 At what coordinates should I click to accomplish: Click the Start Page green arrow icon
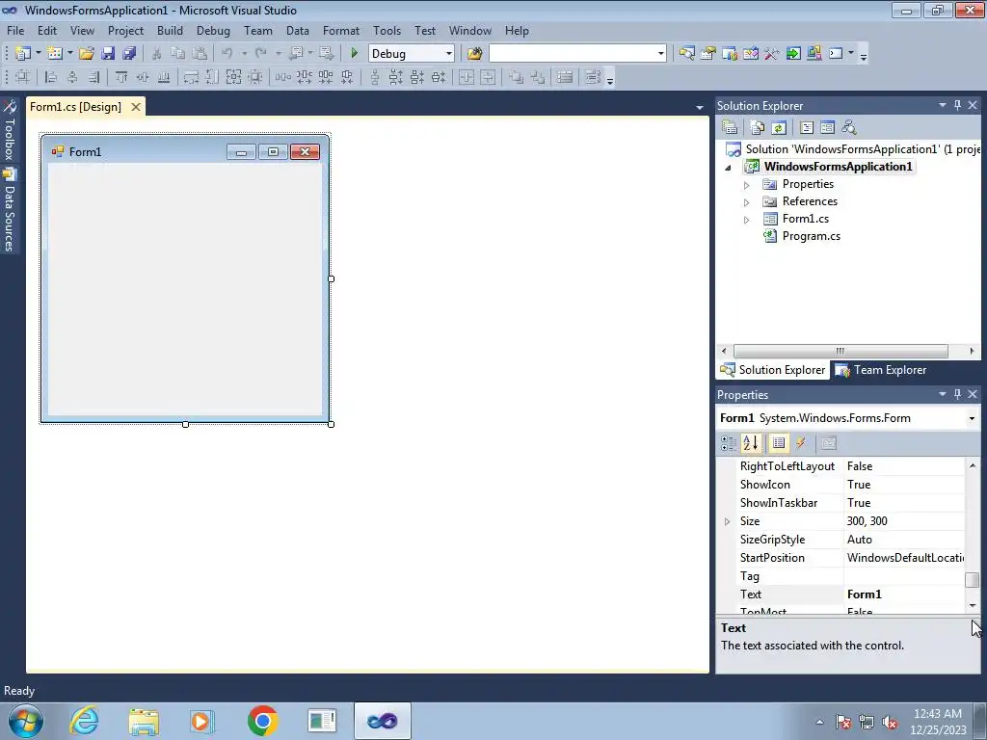tap(793, 54)
